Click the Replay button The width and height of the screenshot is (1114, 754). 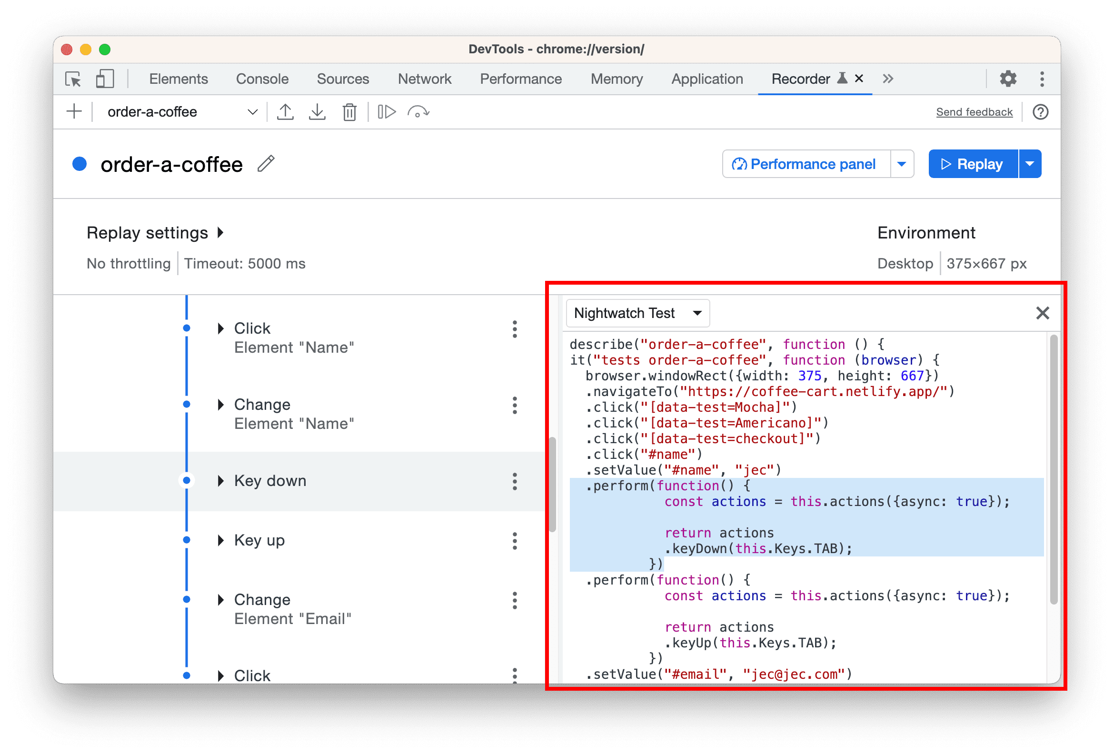click(x=972, y=164)
